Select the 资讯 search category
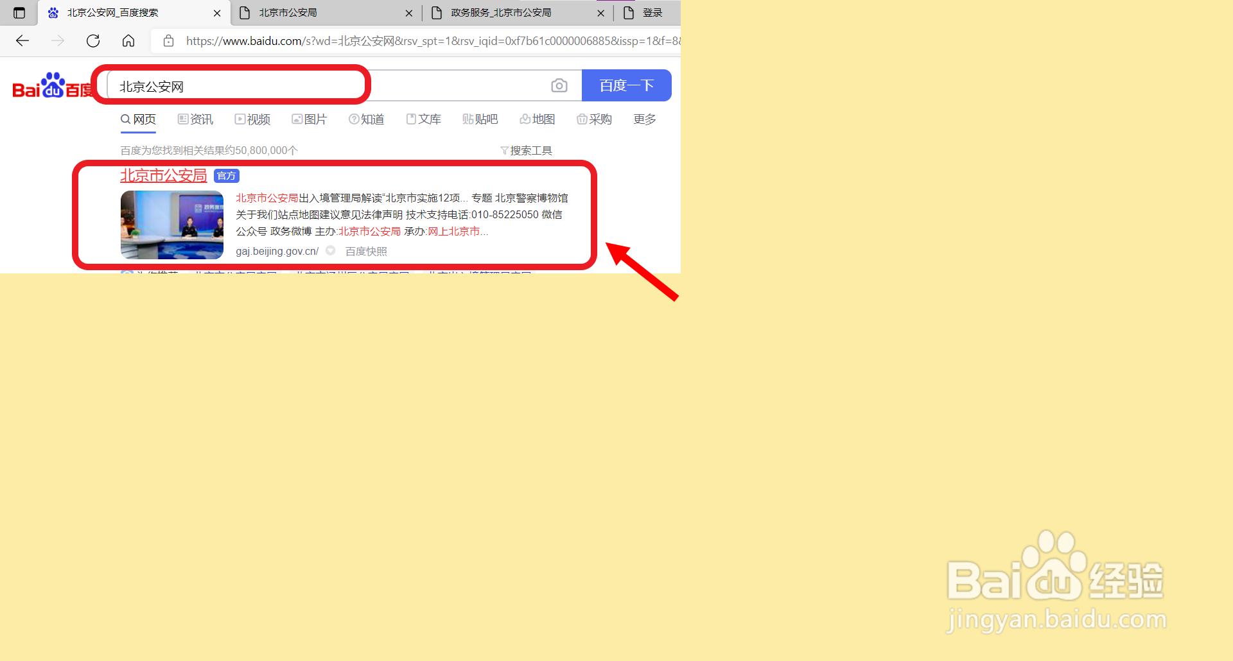The width and height of the screenshot is (1233, 661). click(x=195, y=119)
